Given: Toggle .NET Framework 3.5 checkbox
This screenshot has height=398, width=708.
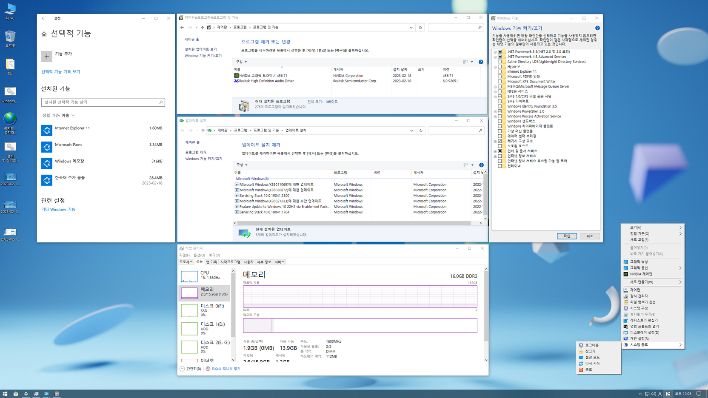Looking at the screenshot, I should tap(500, 52).
